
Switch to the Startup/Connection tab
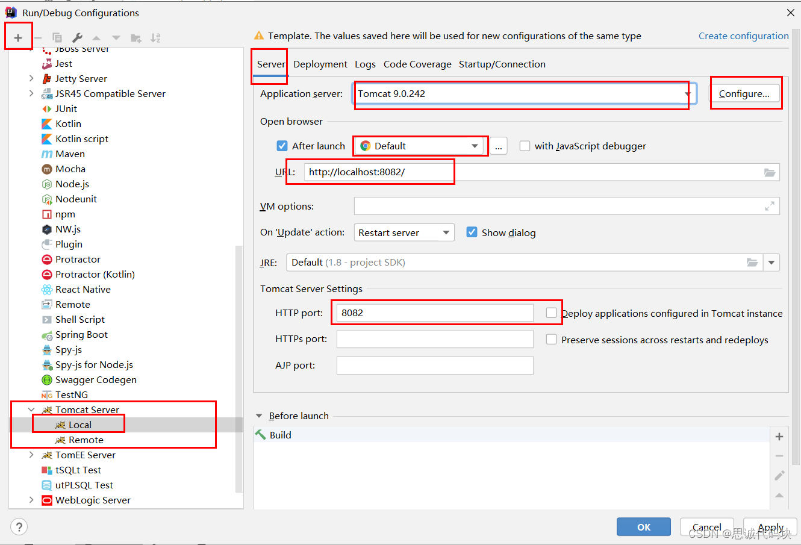[502, 64]
